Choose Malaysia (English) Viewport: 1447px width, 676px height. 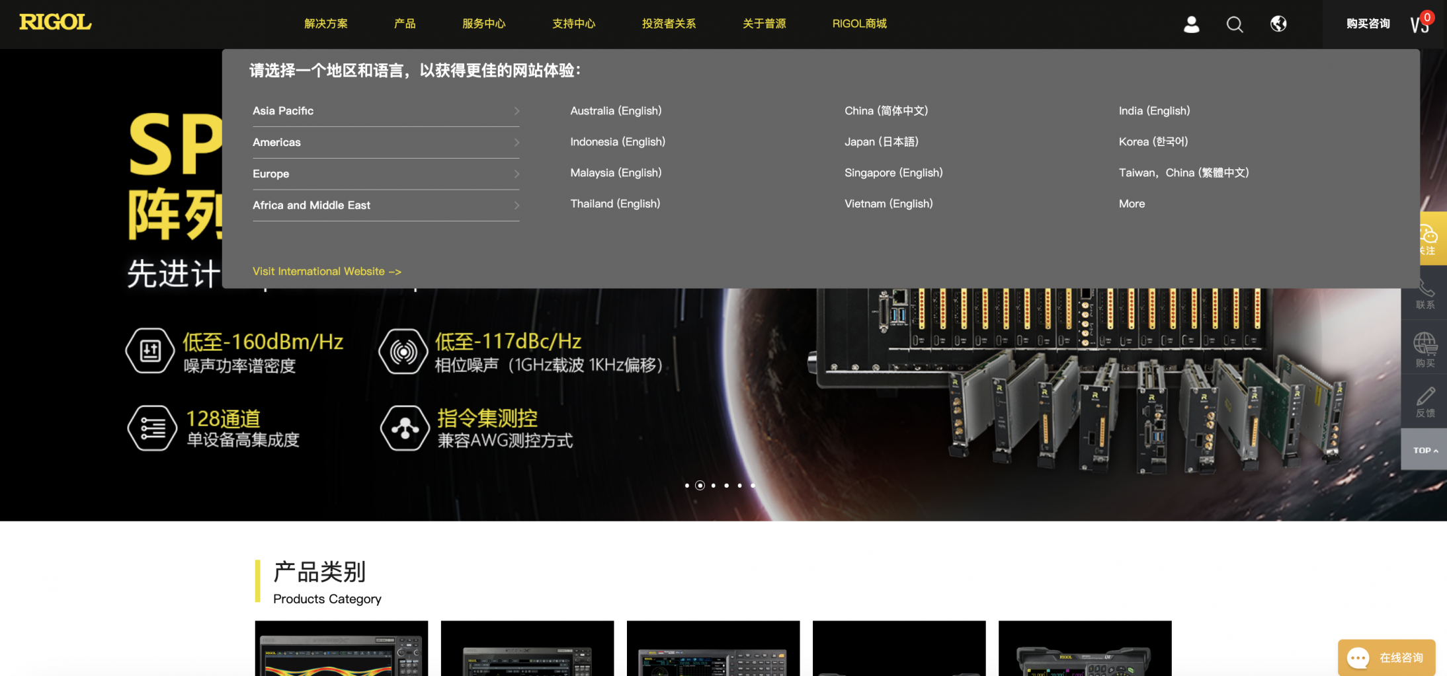616,173
